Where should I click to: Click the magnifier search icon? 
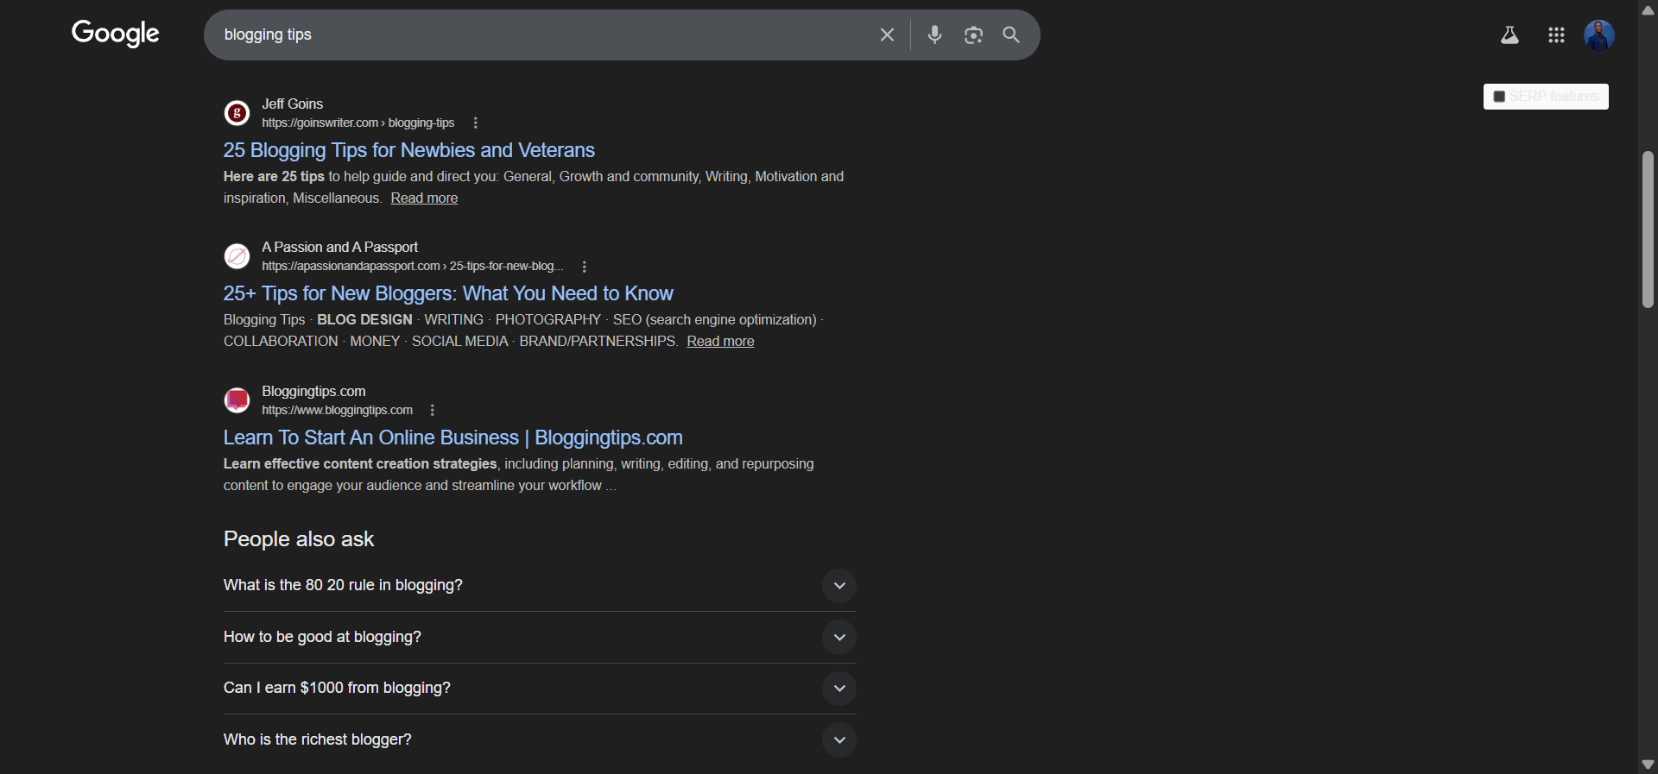coord(1011,35)
